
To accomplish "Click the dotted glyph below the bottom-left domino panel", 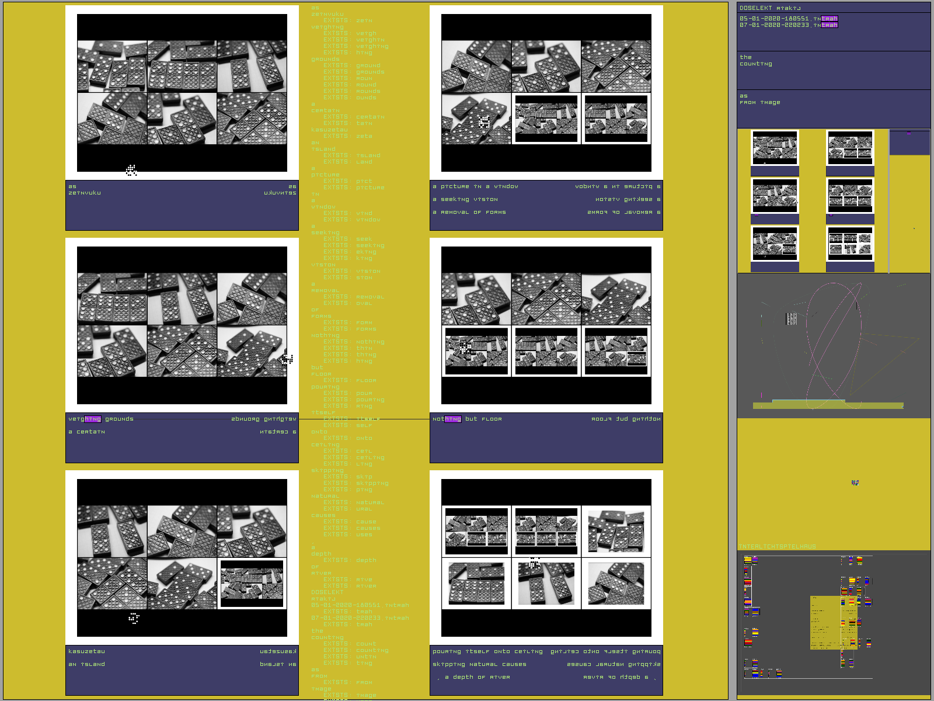I will [134, 618].
